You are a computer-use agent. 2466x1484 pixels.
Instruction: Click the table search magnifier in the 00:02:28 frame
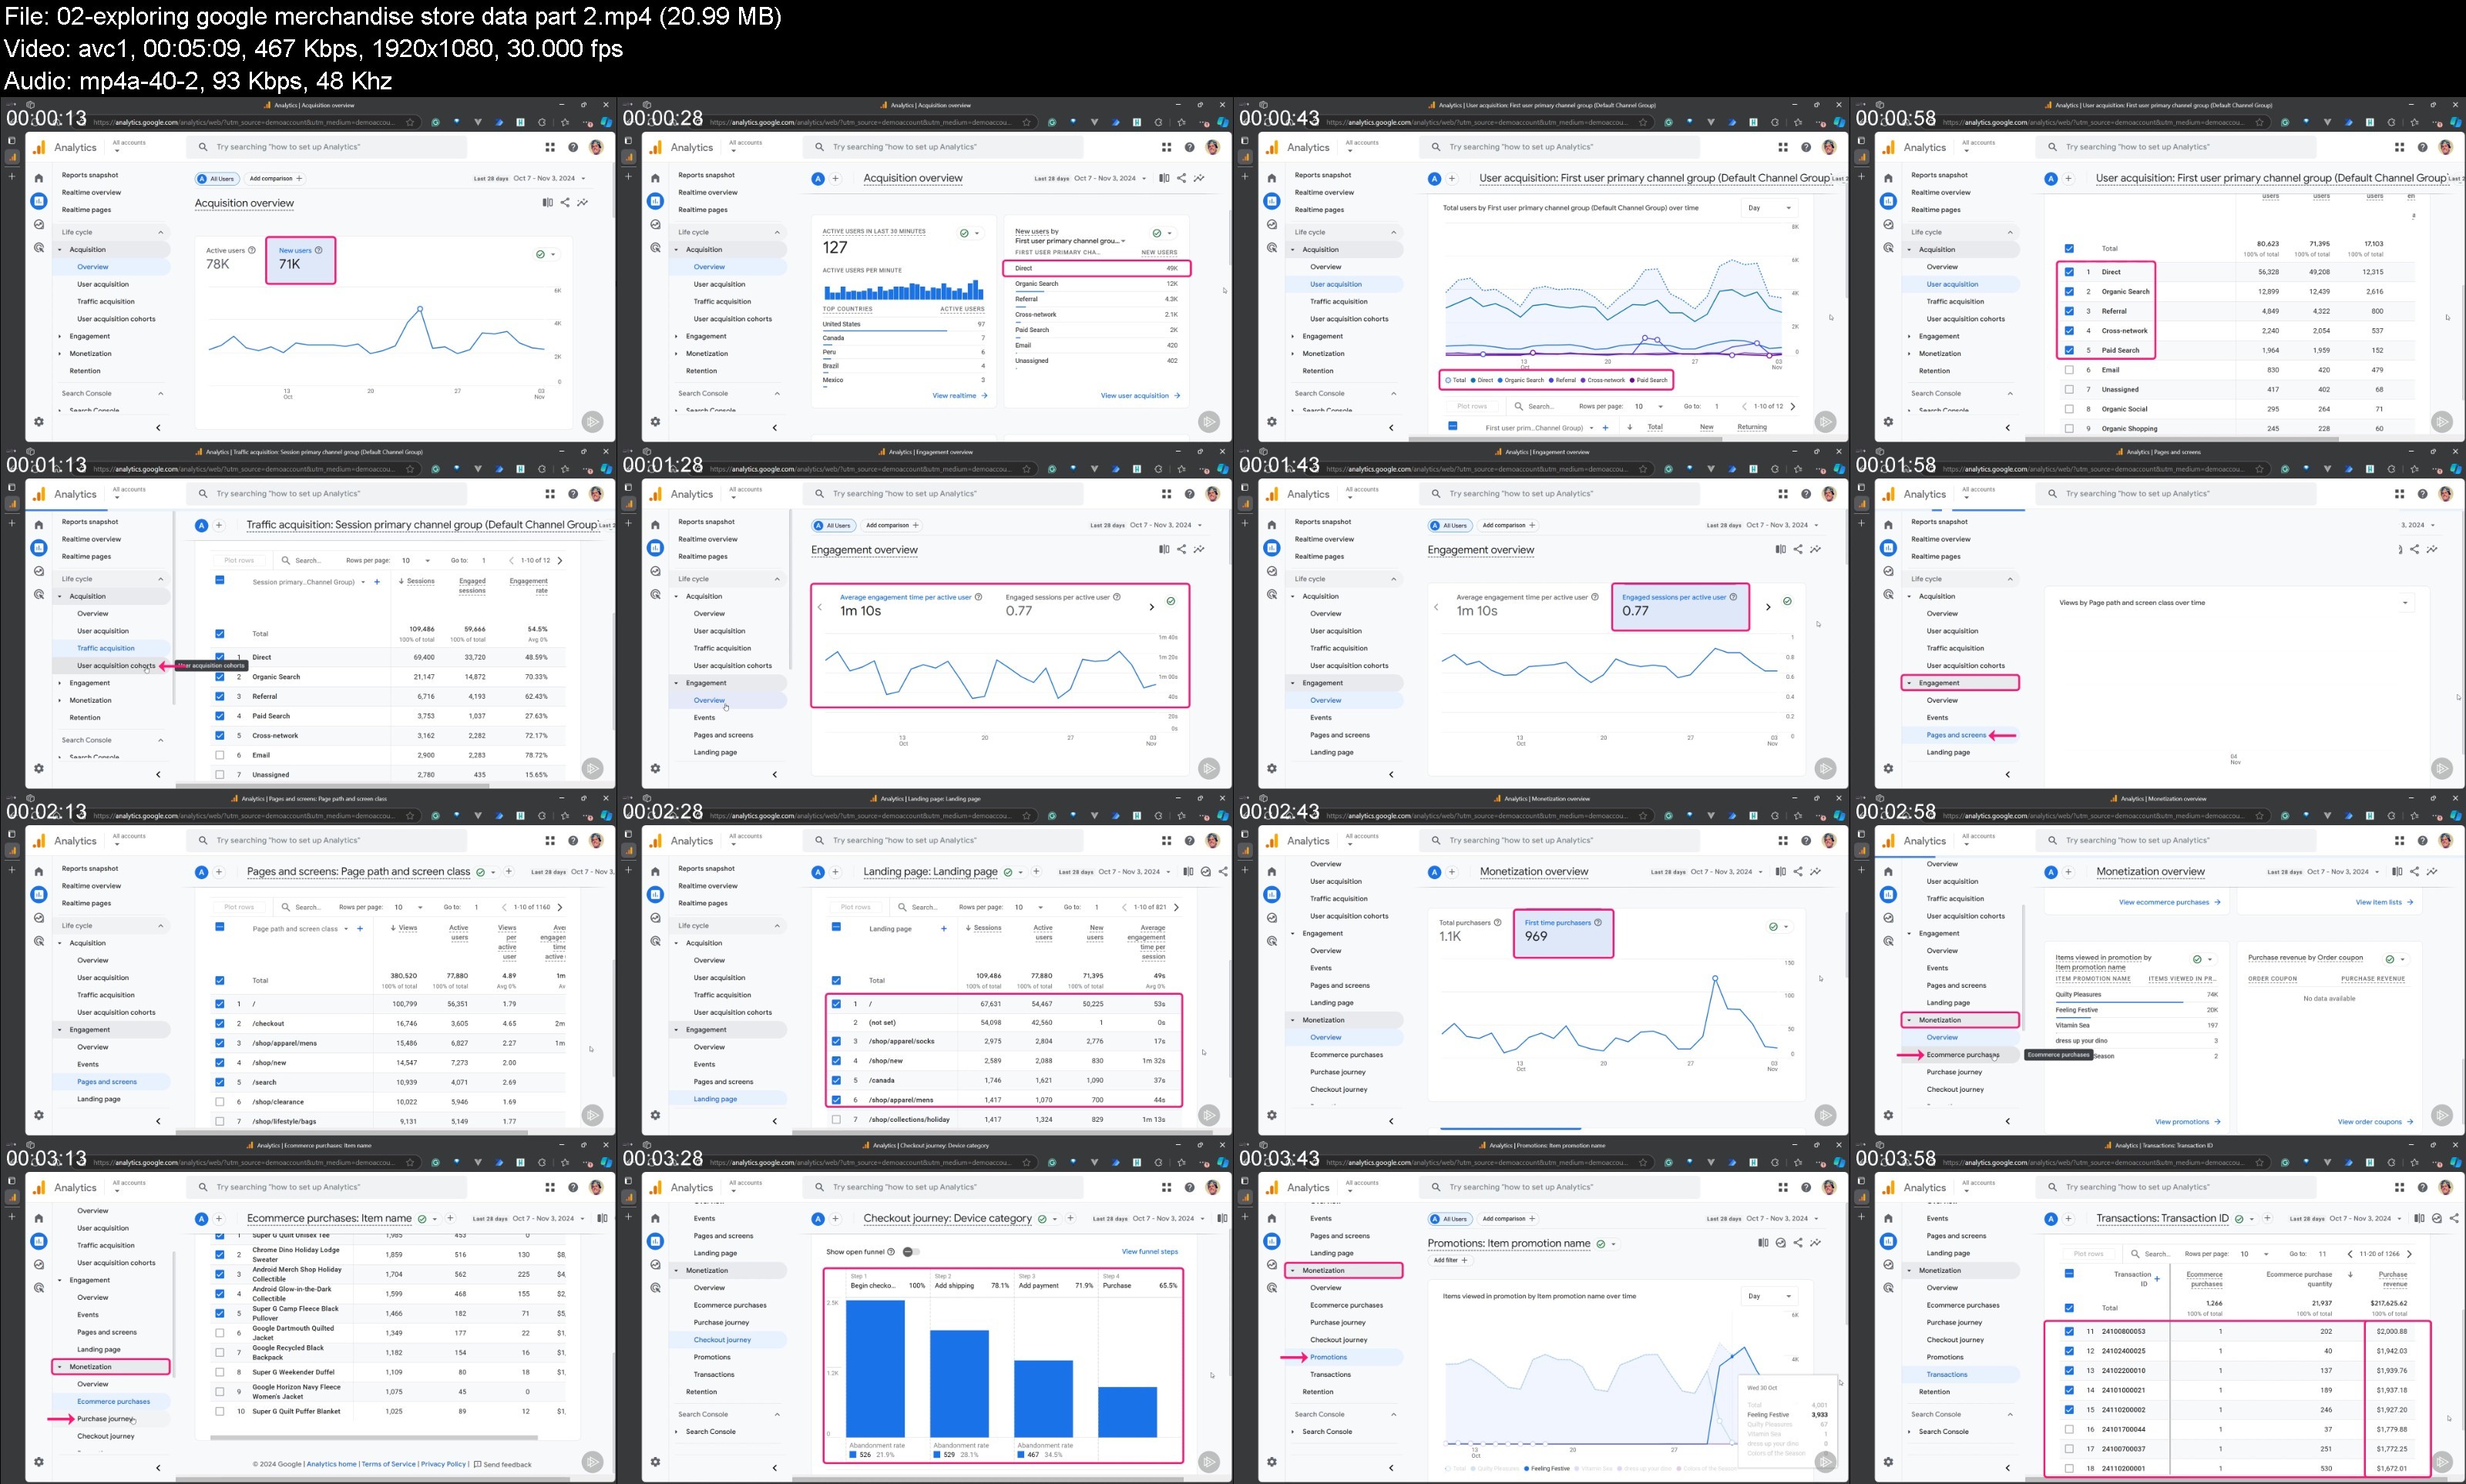pos(902,907)
